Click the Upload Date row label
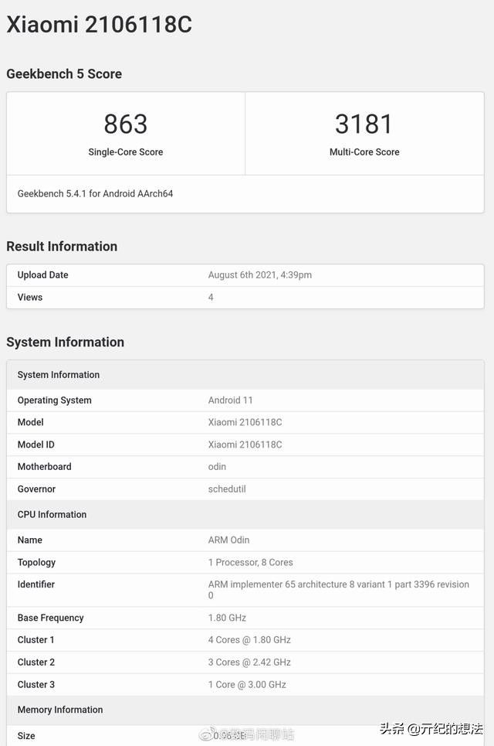Screen dimensions: 494x746 (x=42, y=275)
